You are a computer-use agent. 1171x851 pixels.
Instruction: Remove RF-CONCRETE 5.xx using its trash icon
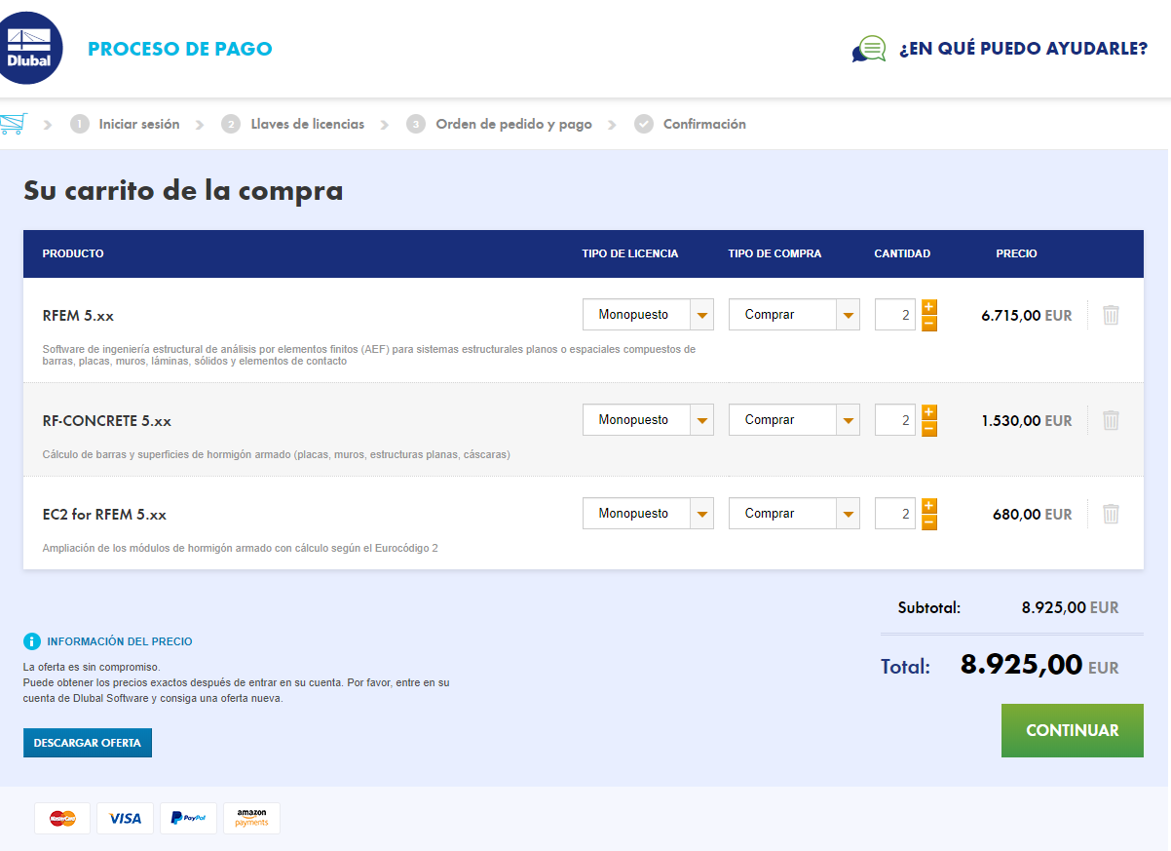point(1110,419)
